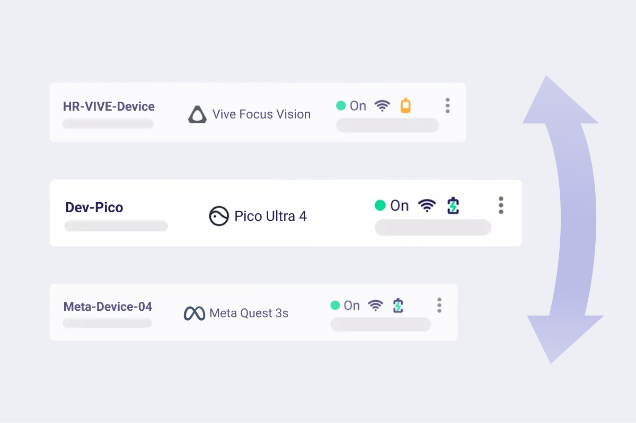636x423 pixels.
Task: Open the three-dot menu for Meta-Device-04
Action: [x=439, y=305]
